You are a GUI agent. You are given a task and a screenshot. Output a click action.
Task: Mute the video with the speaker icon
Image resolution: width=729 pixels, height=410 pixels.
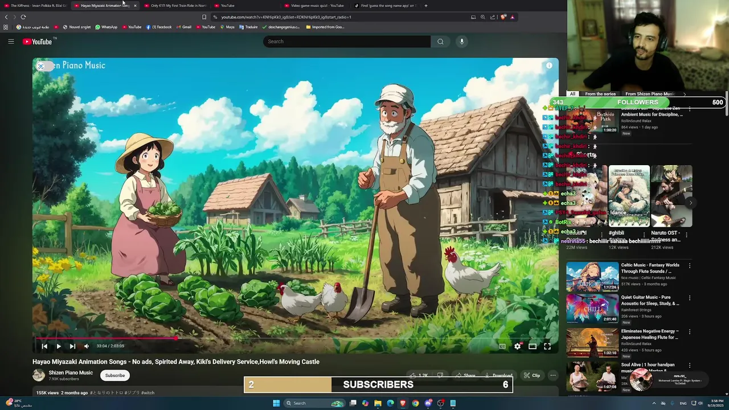[87, 346]
